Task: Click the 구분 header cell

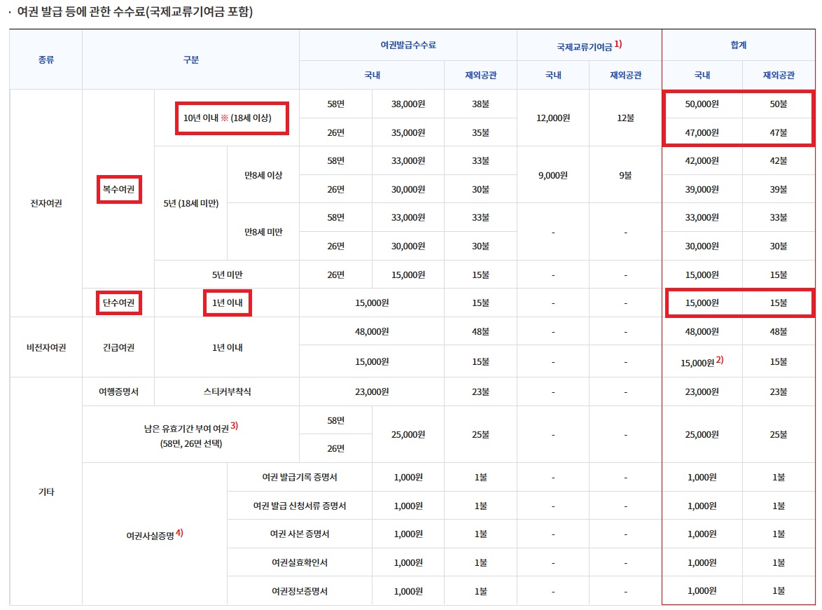Action: pyautogui.click(x=190, y=60)
